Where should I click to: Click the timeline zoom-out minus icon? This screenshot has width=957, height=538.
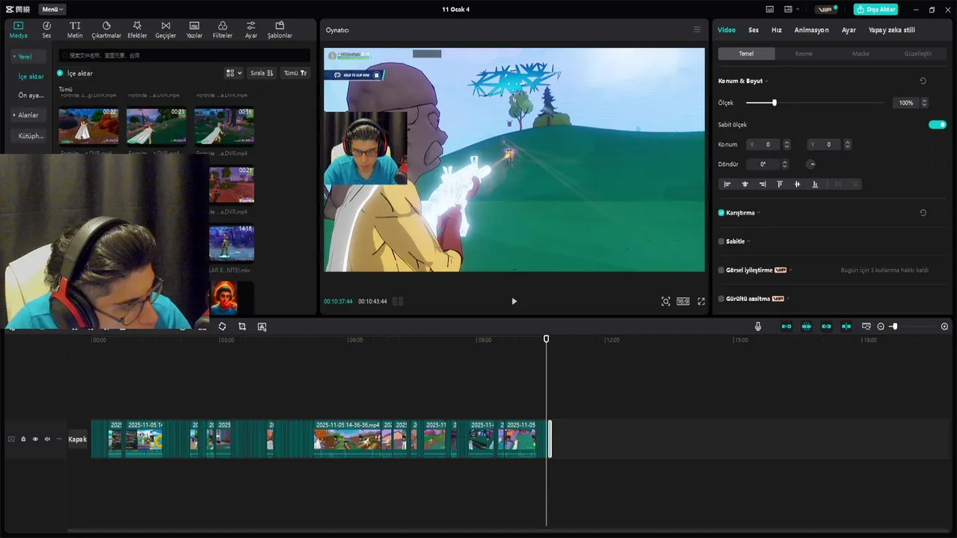881,327
